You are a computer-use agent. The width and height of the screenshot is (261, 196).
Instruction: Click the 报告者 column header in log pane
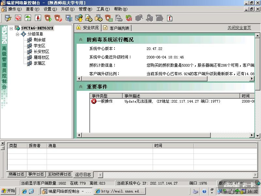37,145
